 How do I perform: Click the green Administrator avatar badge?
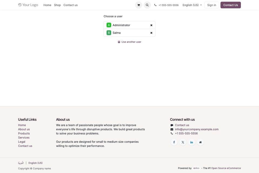pos(109,25)
